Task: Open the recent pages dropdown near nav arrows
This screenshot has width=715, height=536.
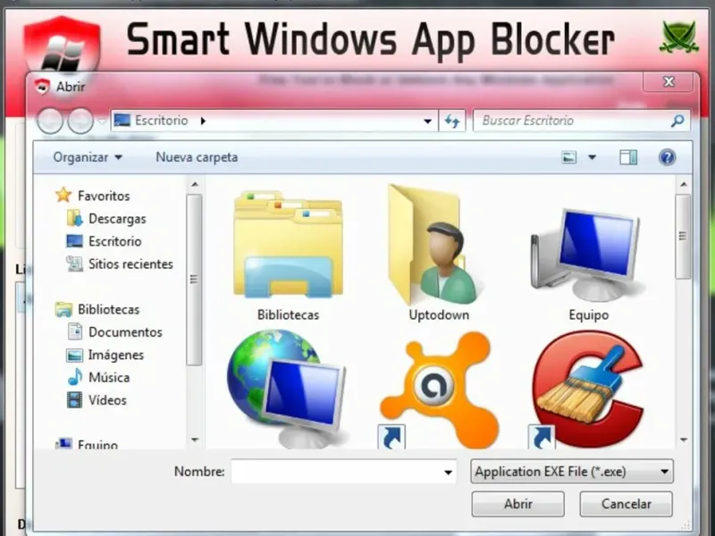Action: tap(102, 121)
